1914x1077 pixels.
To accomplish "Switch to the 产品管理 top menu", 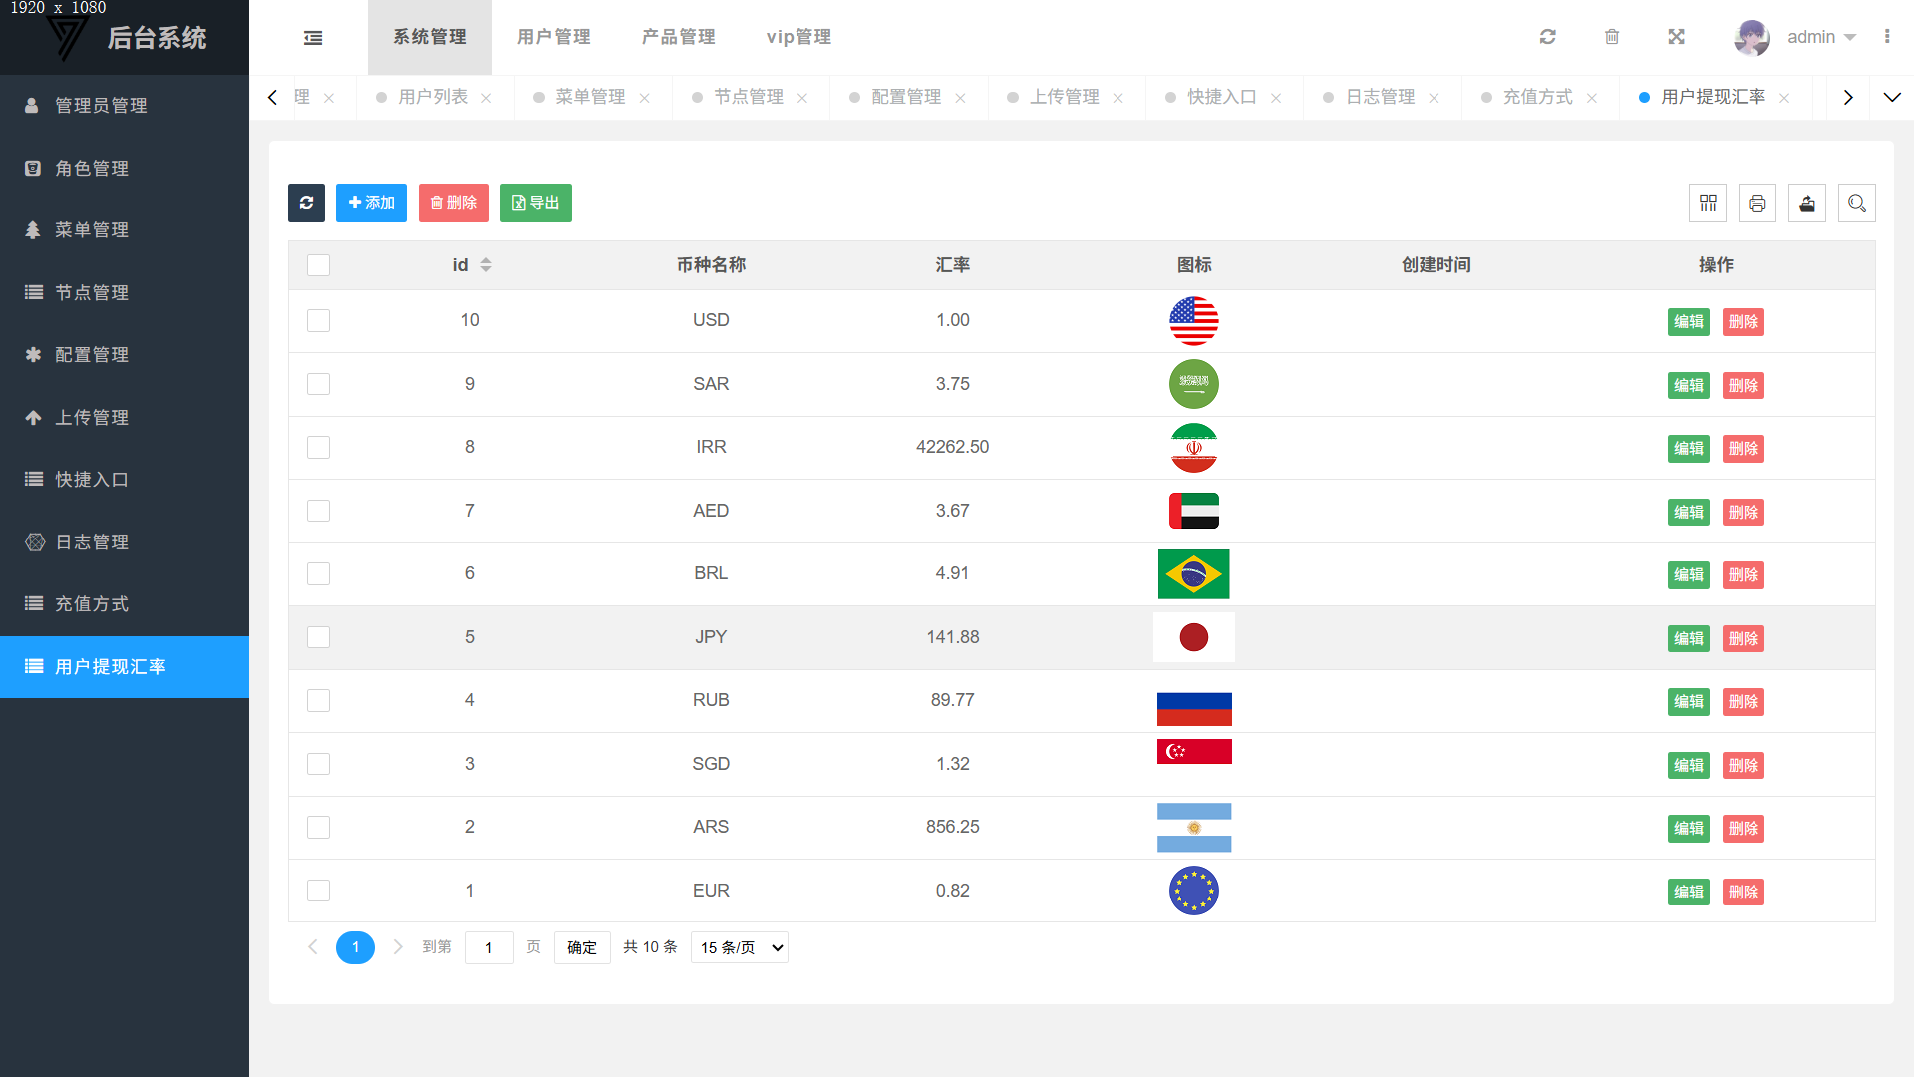I will 678,37.
